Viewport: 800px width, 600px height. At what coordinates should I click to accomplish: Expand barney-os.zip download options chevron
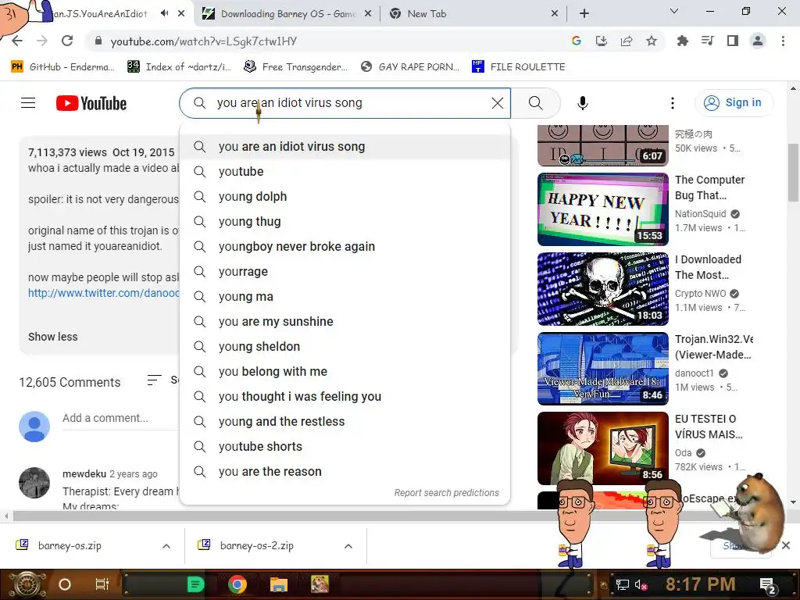click(166, 546)
